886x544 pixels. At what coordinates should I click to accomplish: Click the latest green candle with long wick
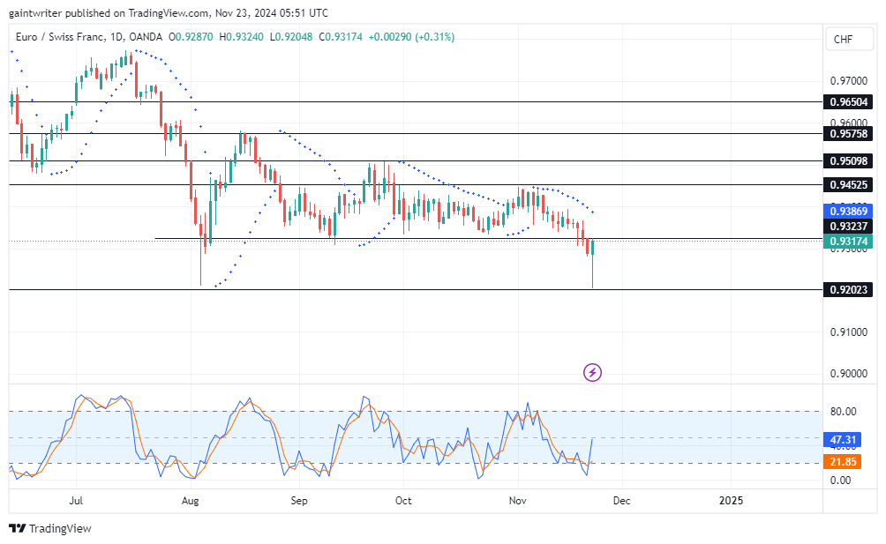click(592, 265)
